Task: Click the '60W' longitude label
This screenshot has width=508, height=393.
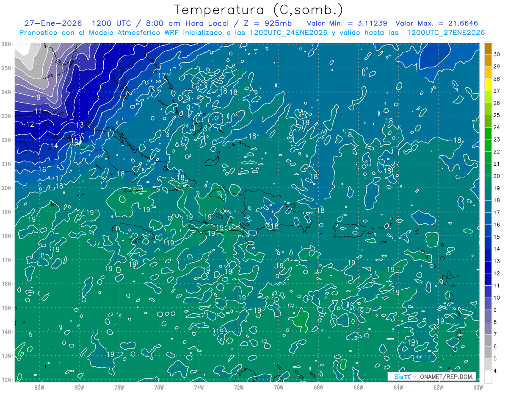Action: (478, 387)
